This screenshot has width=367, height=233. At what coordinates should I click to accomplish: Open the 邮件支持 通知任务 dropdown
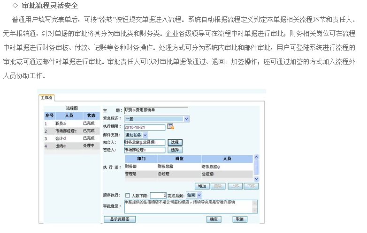(145, 135)
